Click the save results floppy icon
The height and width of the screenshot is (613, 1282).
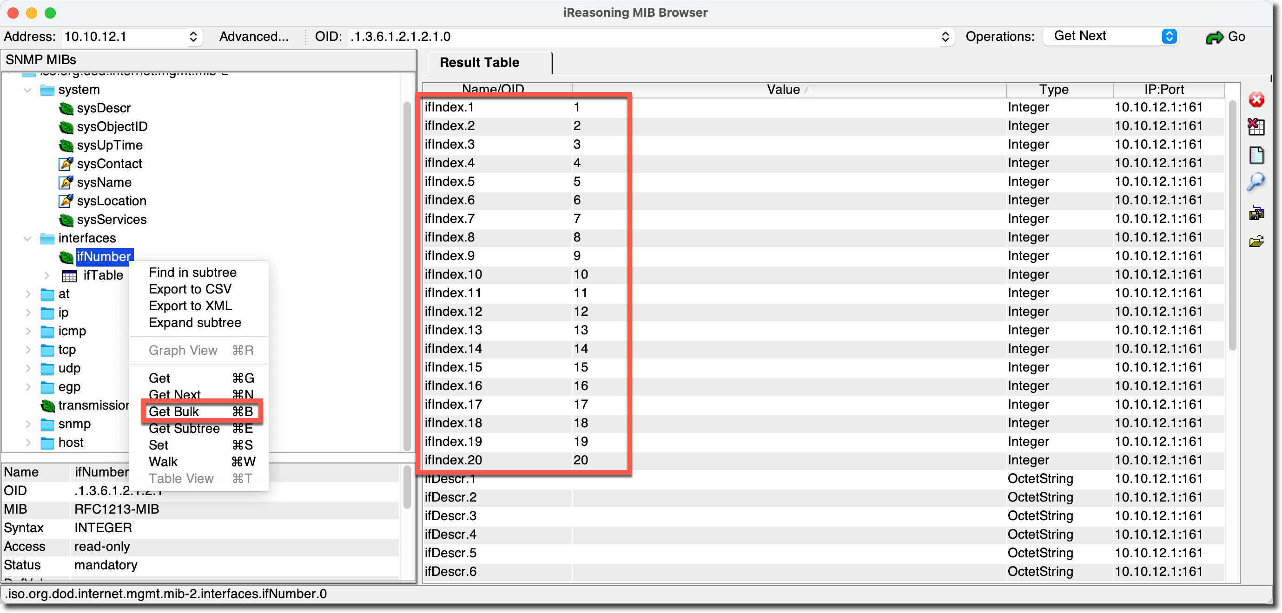click(1256, 214)
